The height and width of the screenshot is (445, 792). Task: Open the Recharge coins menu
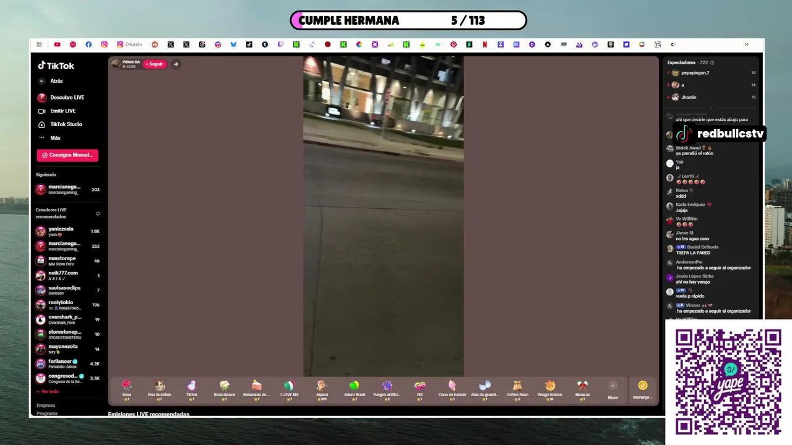pos(642,391)
